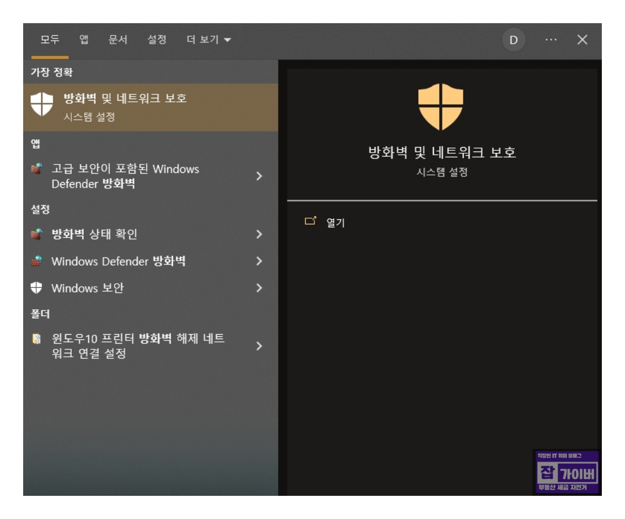
Task: Click the icon beside 방화벽 상태 확인
Action: [37, 234]
